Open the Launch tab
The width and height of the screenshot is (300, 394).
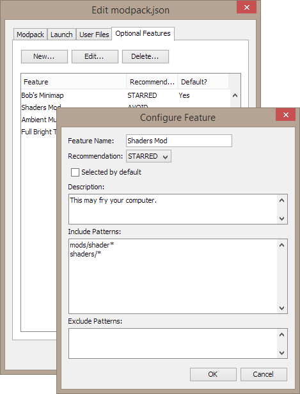(61, 35)
